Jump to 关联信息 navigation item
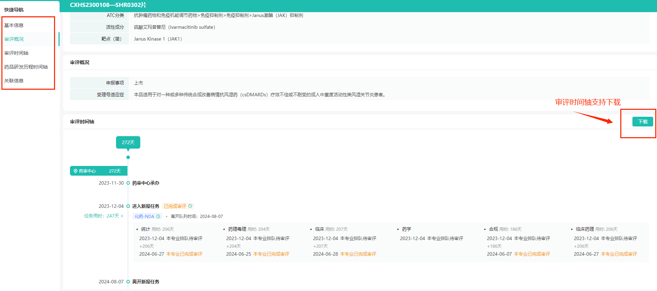This screenshot has height=291, width=657. click(14, 81)
